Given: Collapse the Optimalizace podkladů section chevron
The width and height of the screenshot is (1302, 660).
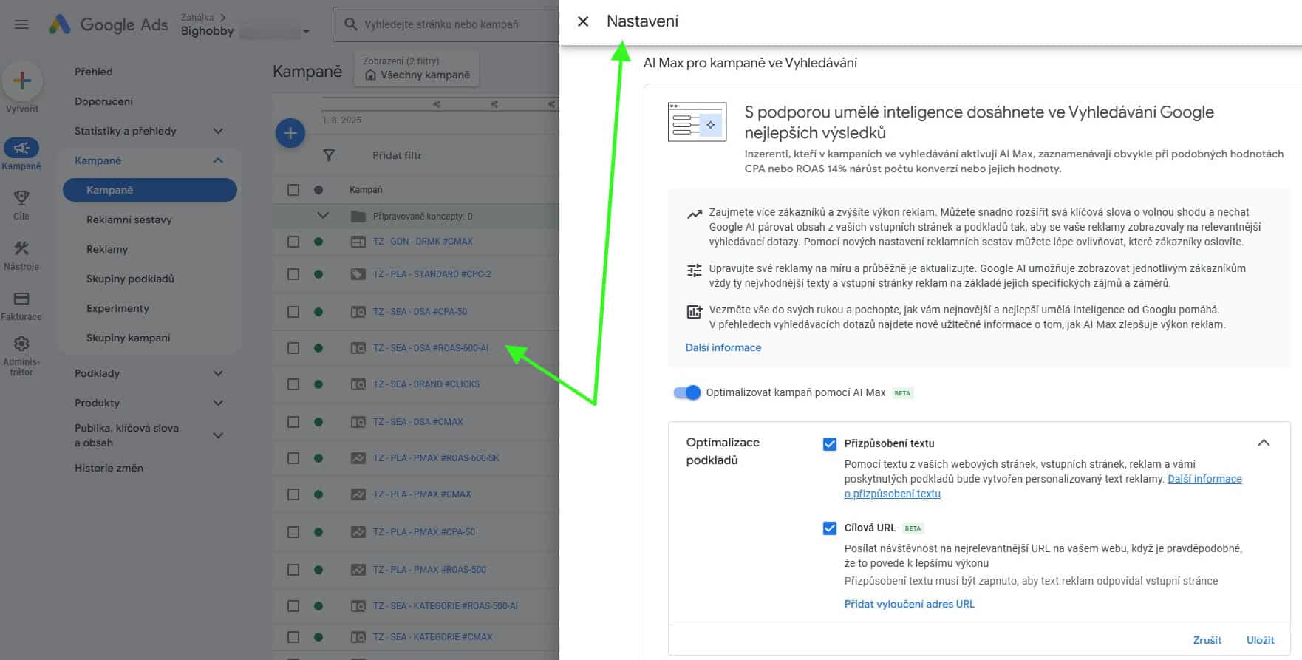Looking at the screenshot, I should tap(1263, 443).
